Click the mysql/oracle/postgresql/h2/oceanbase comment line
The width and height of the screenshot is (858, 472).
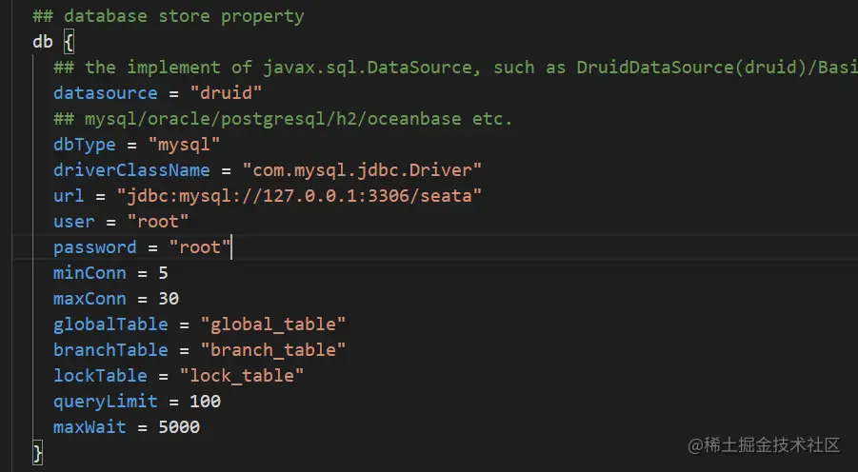coord(283,119)
